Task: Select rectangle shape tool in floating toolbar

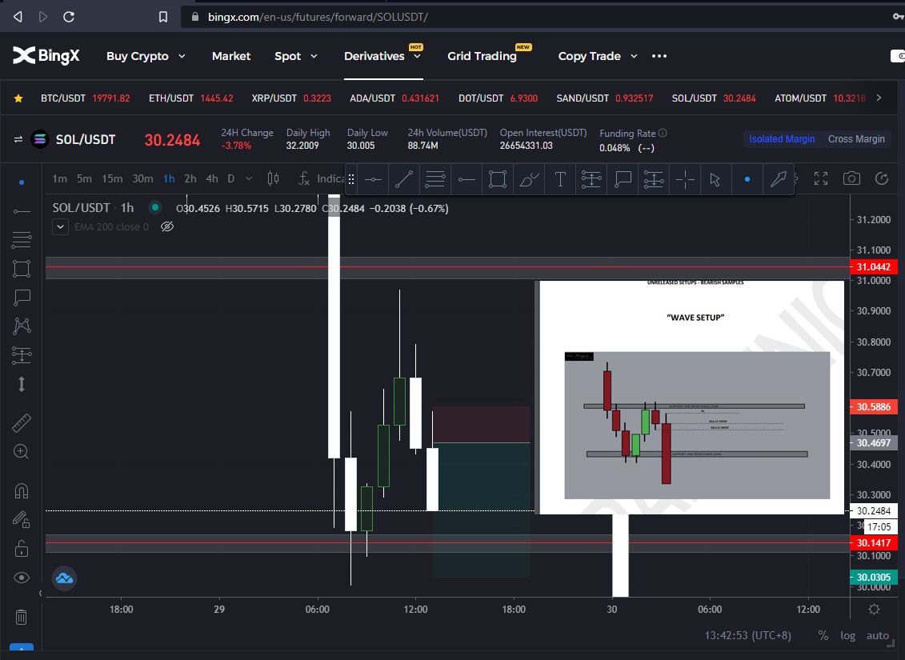Action: coord(498,179)
